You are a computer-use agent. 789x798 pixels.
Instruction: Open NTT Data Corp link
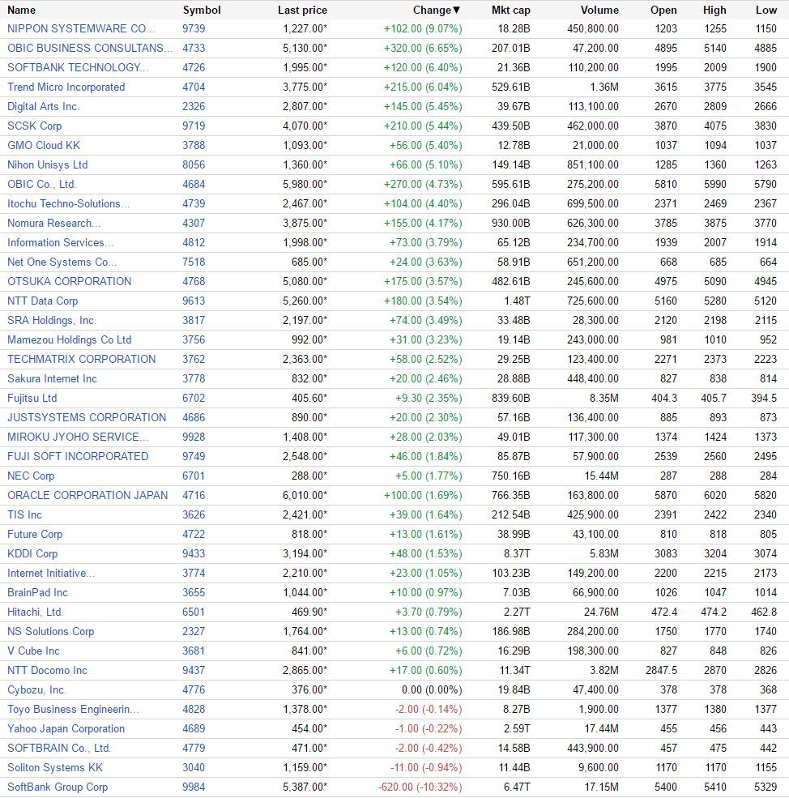click(43, 301)
